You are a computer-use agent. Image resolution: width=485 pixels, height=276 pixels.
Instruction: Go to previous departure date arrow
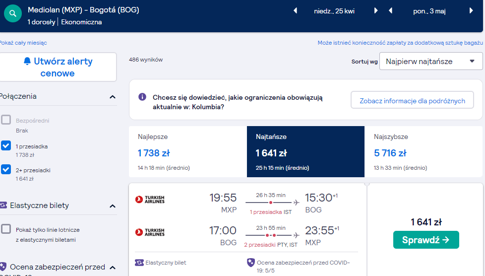[x=295, y=11]
